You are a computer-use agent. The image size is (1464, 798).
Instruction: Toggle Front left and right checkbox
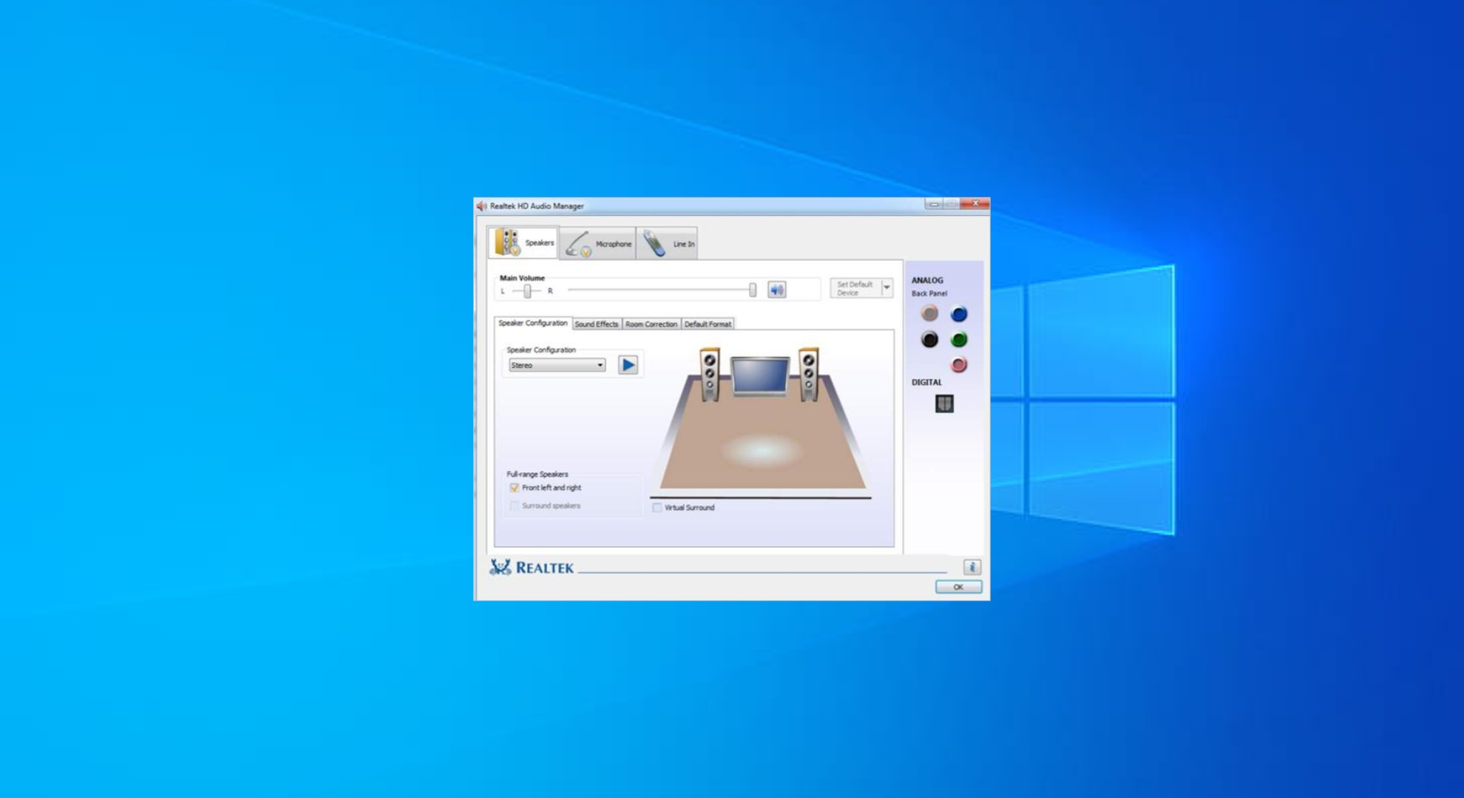pyautogui.click(x=514, y=488)
